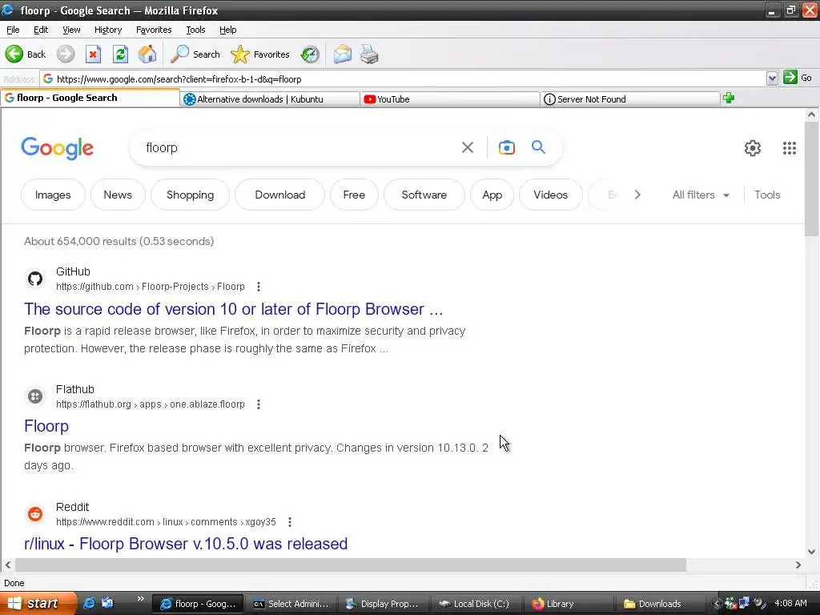Screen dimensions: 820x615
Task: Open the History menu
Action: point(108,30)
